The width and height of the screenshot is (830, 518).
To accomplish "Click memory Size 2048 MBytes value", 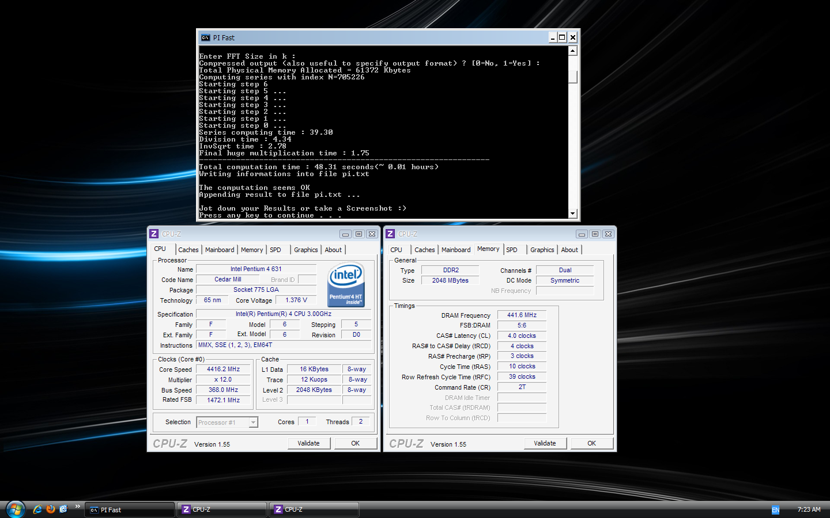I will coord(450,281).
